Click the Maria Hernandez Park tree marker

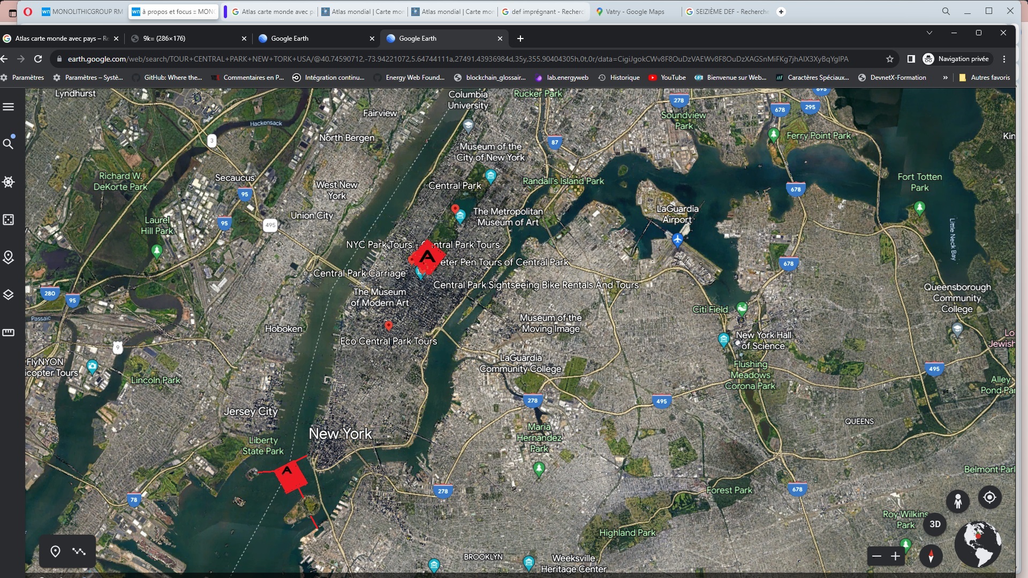click(539, 469)
